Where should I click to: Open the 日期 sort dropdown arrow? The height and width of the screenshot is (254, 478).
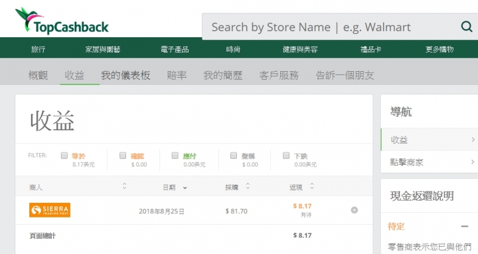[x=185, y=188]
